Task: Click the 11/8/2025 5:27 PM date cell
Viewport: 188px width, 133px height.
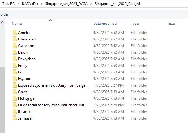Action: [108, 85]
